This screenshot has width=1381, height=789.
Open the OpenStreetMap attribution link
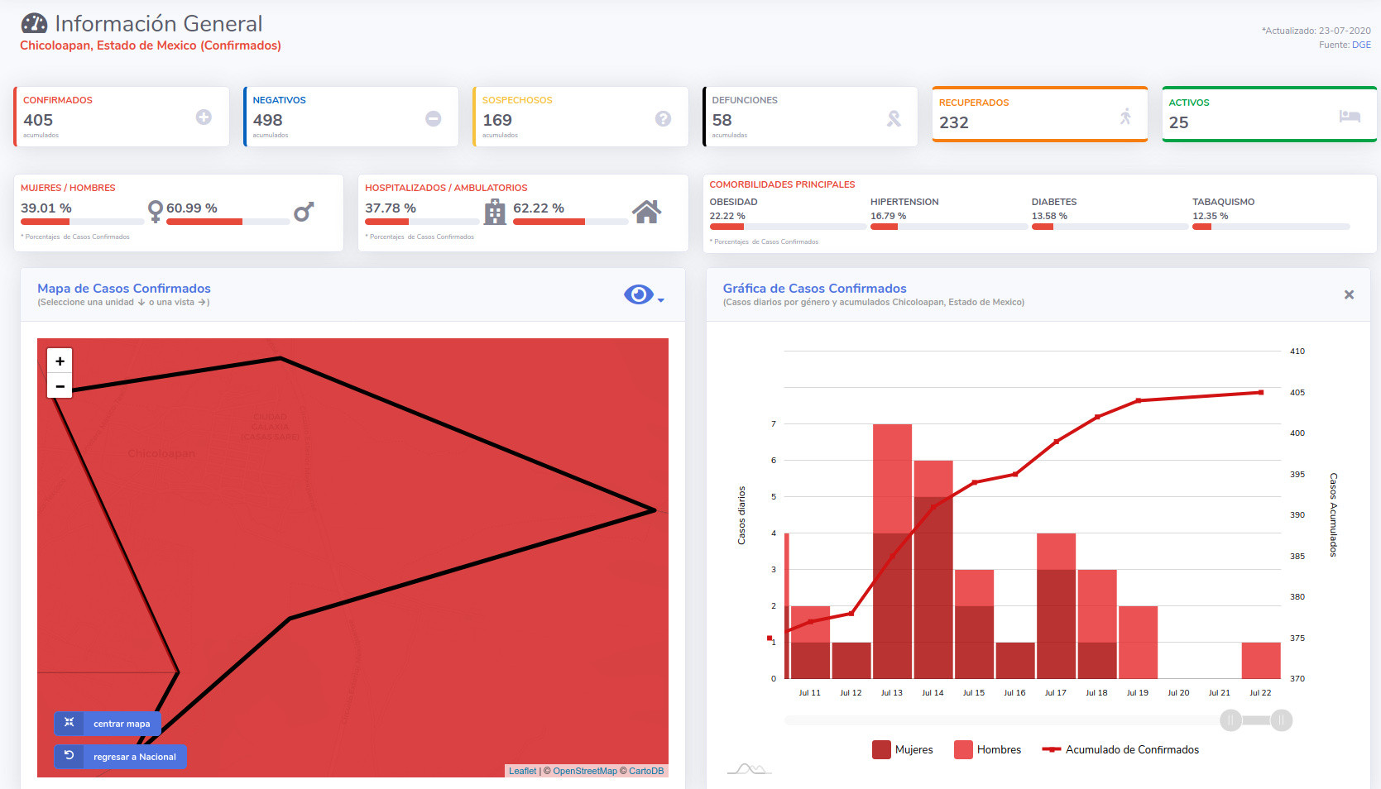pyautogui.click(x=585, y=771)
